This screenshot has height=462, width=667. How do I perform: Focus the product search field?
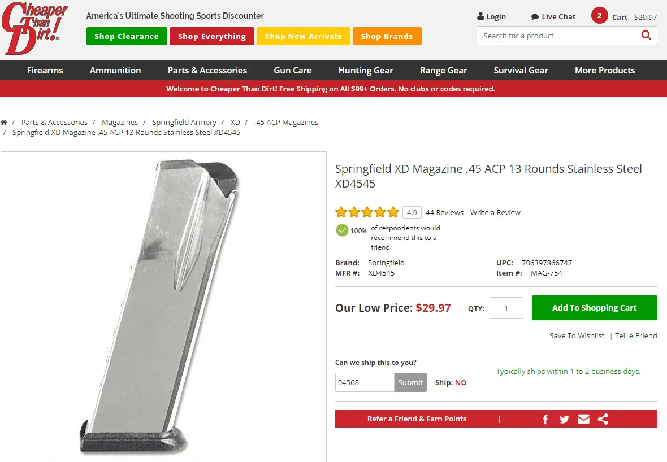[557, 36]
